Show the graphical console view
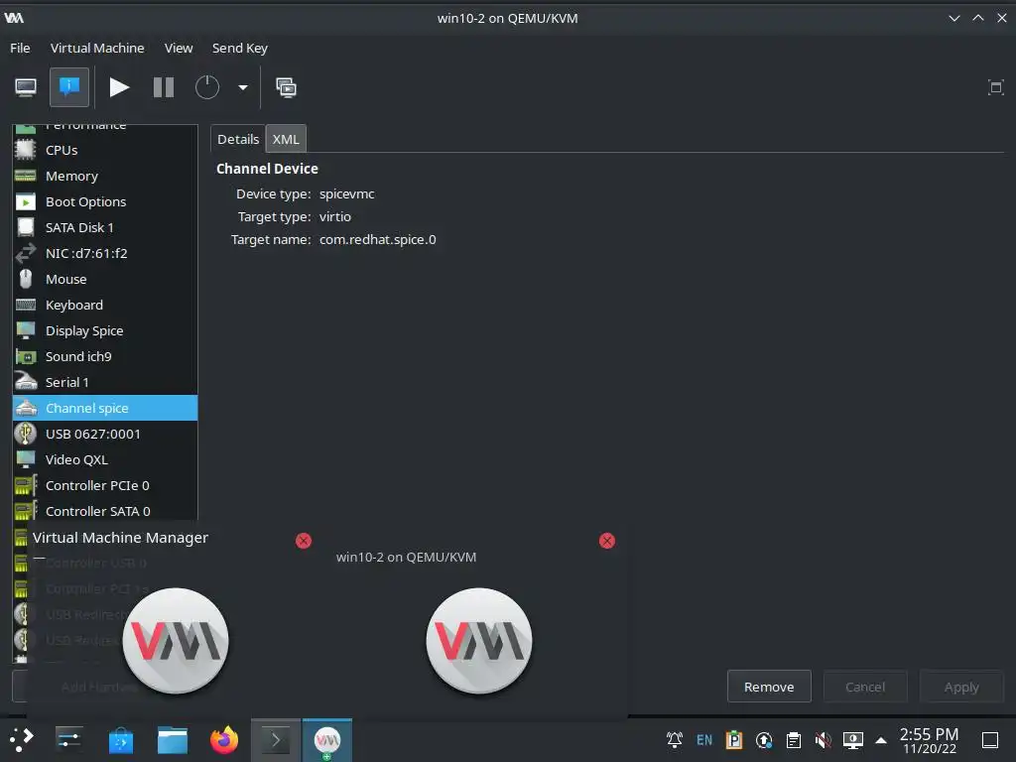 tap(26, 87)
